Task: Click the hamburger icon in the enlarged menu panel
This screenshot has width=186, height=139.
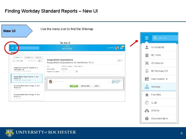Action: click(147, 38)
